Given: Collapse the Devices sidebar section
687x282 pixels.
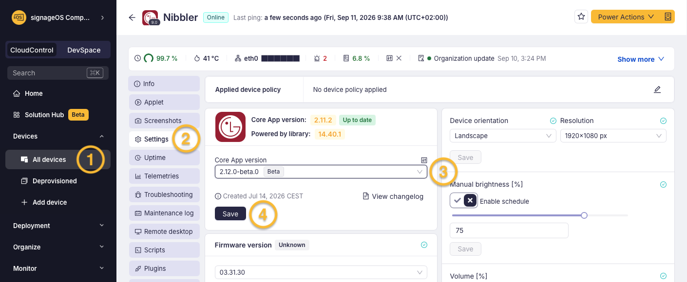Looking at the screenshot, I should tap(58, 136).
